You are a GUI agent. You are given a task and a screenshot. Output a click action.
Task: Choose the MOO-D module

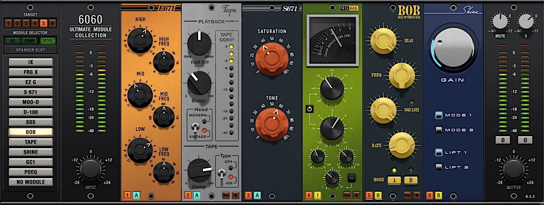tap(31, 102)
